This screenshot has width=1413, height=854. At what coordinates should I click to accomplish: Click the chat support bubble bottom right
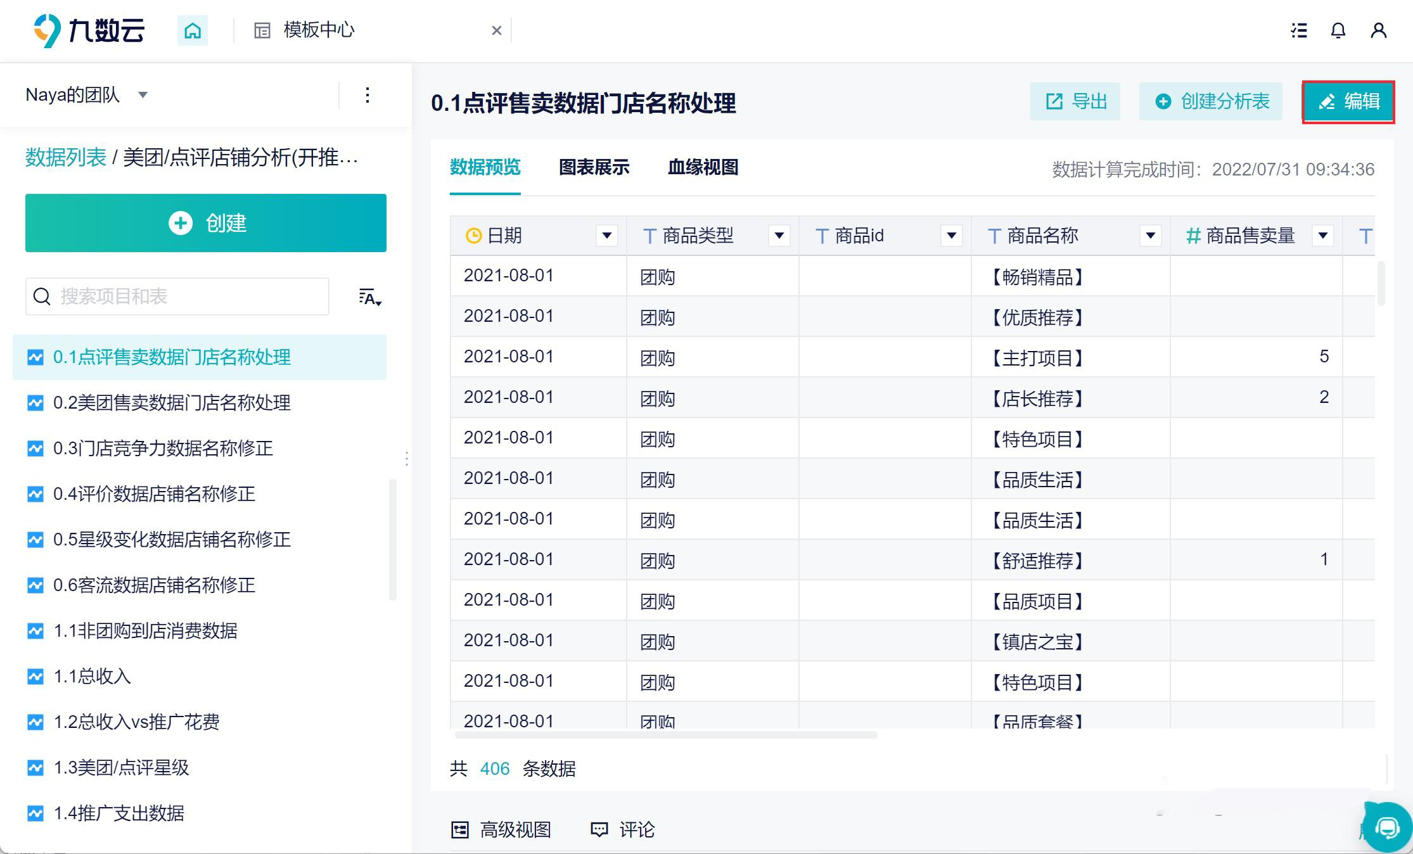pos(1388,828)
